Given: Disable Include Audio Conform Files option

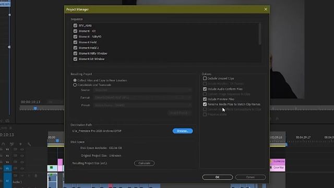Looking at the screenshot, I should point(205,89).
